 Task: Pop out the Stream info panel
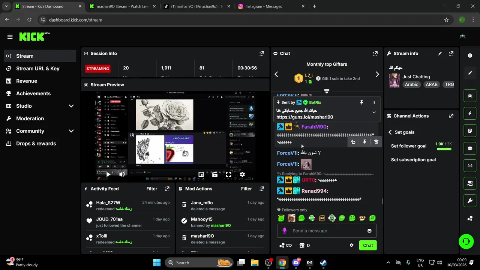pos(451,54)
